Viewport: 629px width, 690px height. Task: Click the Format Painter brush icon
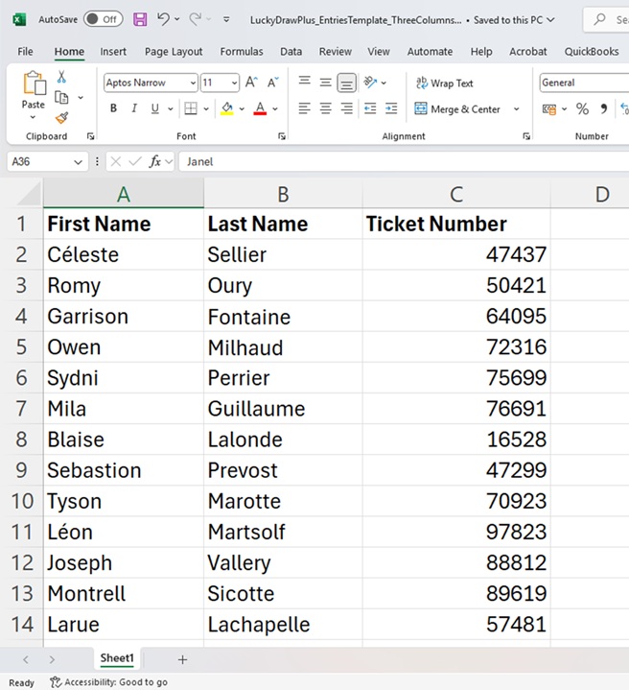click(61, 118)
